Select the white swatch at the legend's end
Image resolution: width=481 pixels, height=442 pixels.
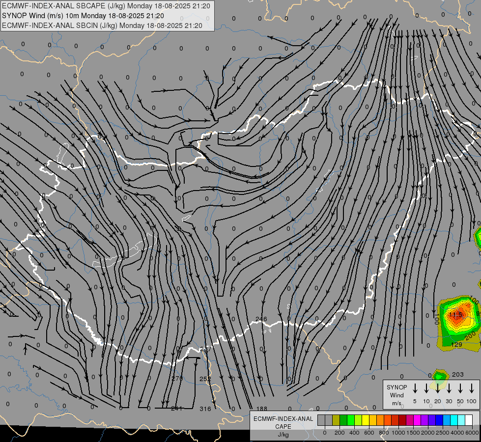(x=469, y=420)
